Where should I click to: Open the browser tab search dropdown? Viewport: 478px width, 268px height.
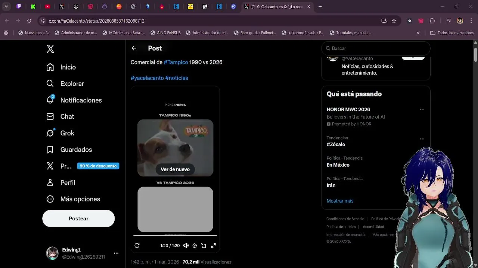tap(6, 6)
